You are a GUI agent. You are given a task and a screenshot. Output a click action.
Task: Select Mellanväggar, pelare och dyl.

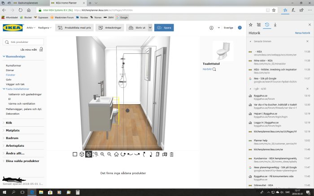point(24,109)
